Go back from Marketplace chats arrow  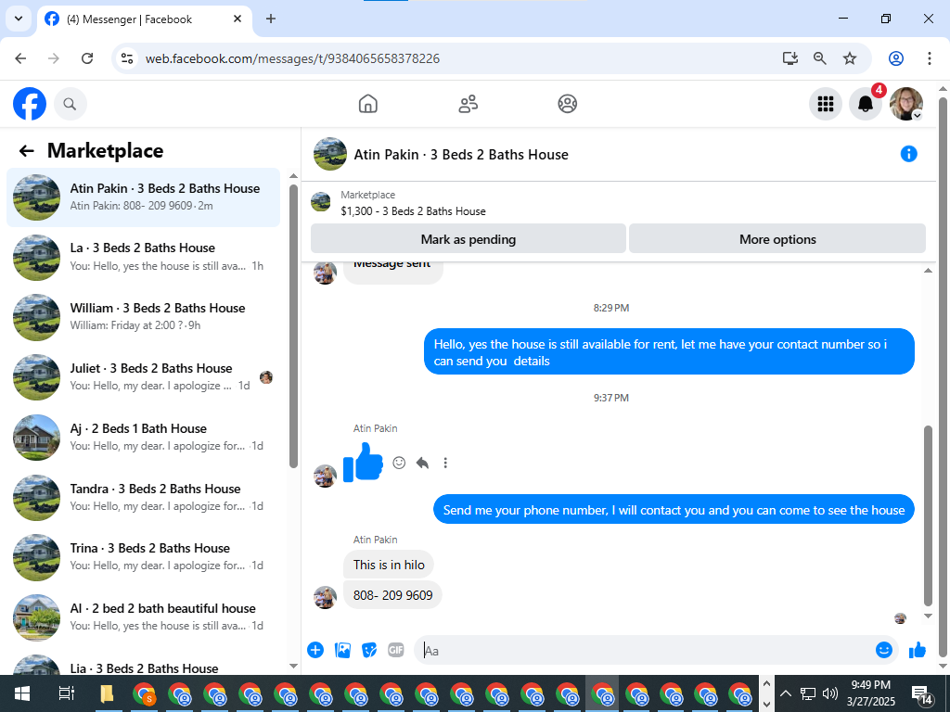point(27,151)
